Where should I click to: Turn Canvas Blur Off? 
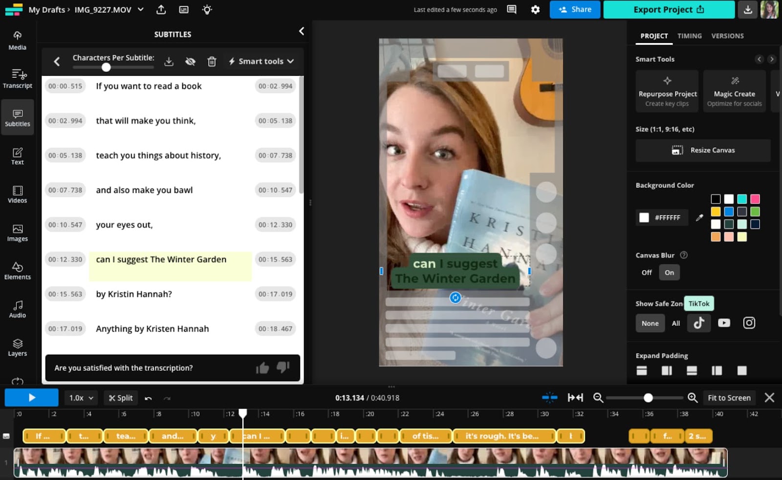(647, 273)
